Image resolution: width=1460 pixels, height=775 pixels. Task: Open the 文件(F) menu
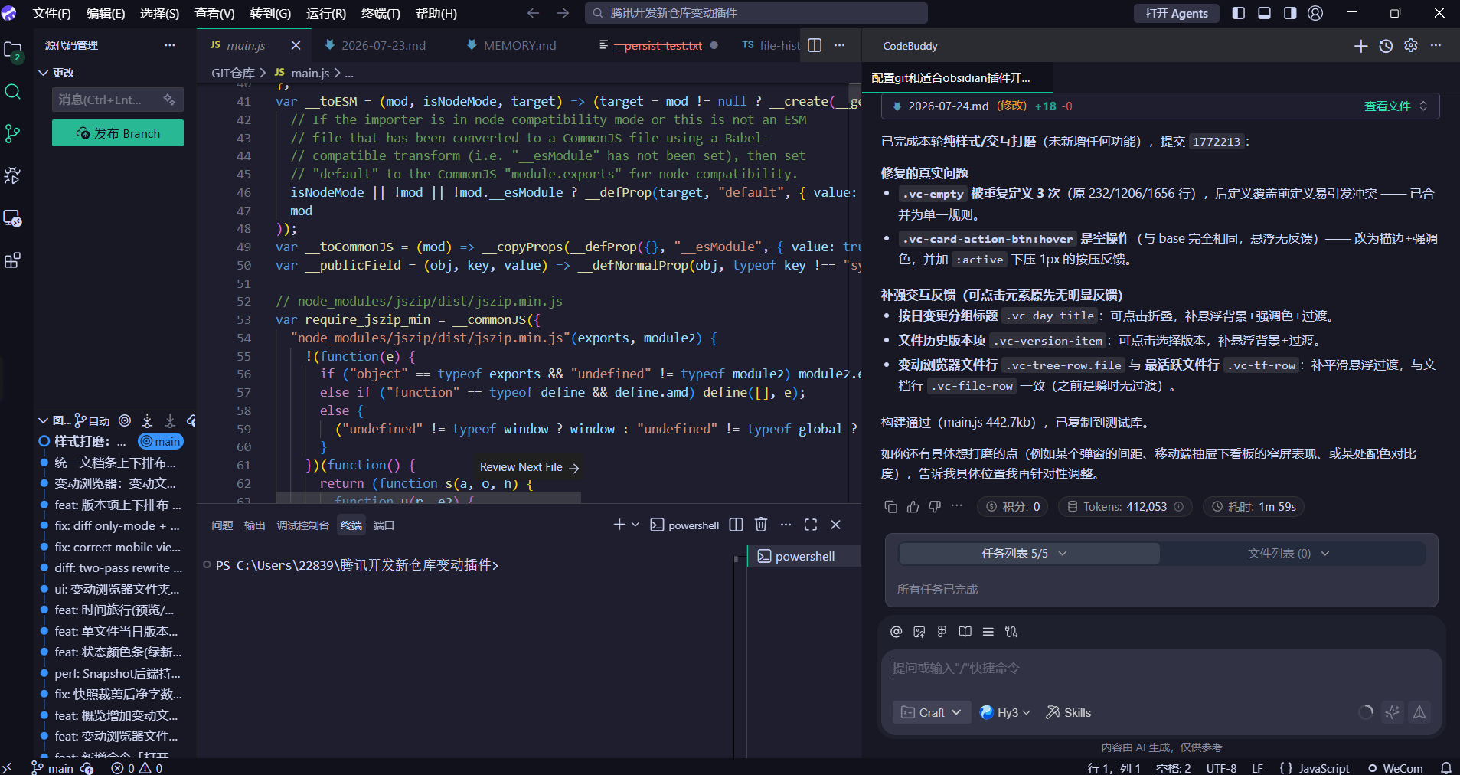click(x=51, y=13)
